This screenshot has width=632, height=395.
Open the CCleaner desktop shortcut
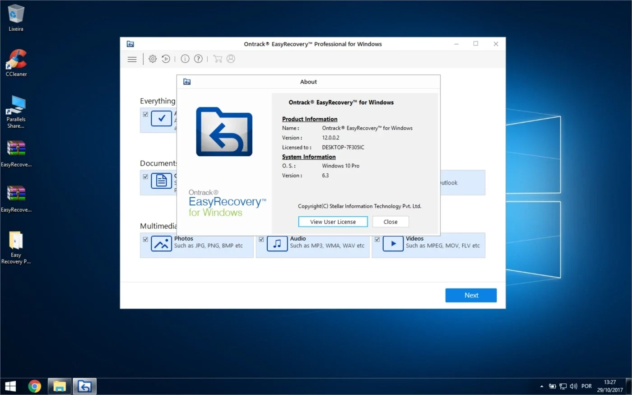pyautogui.click(x=16, y=63)
